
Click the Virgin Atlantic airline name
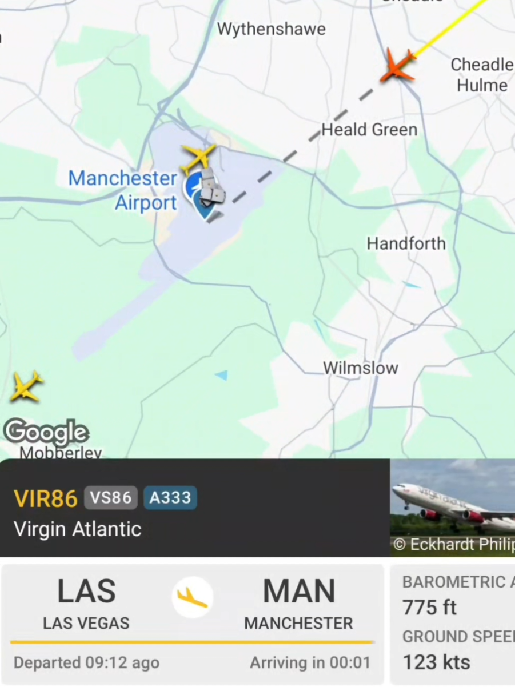click(78, 529)
